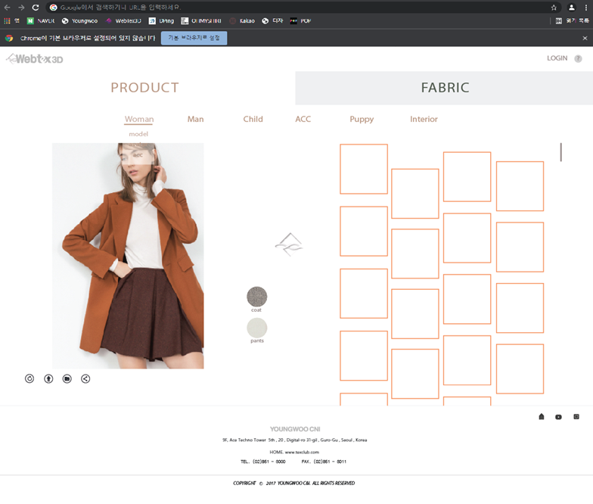The height and width of the screenshot is (504, 593).
Task: Bookmark this page with the star icon
Action: click(554, 7)
